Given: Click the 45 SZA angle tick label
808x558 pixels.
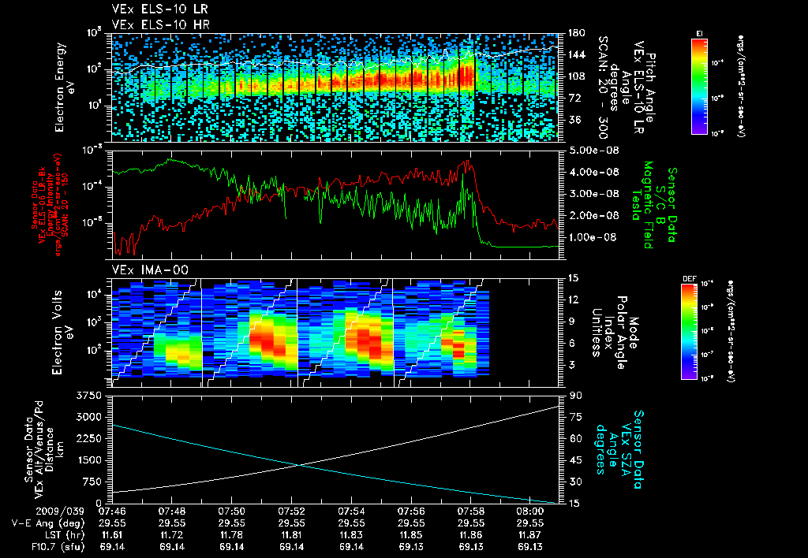Looking at the screenshot, I should point(576,460).
